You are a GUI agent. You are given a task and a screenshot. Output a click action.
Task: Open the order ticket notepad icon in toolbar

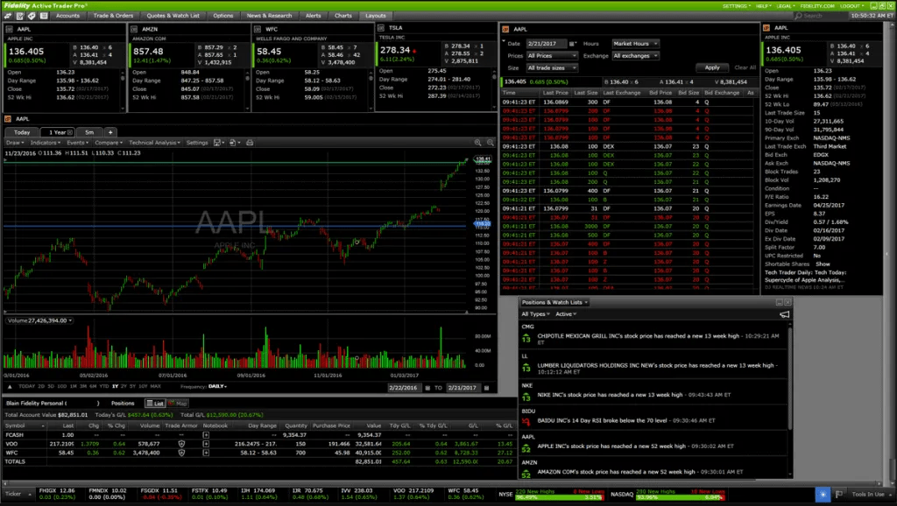click(x=20, y=16)
